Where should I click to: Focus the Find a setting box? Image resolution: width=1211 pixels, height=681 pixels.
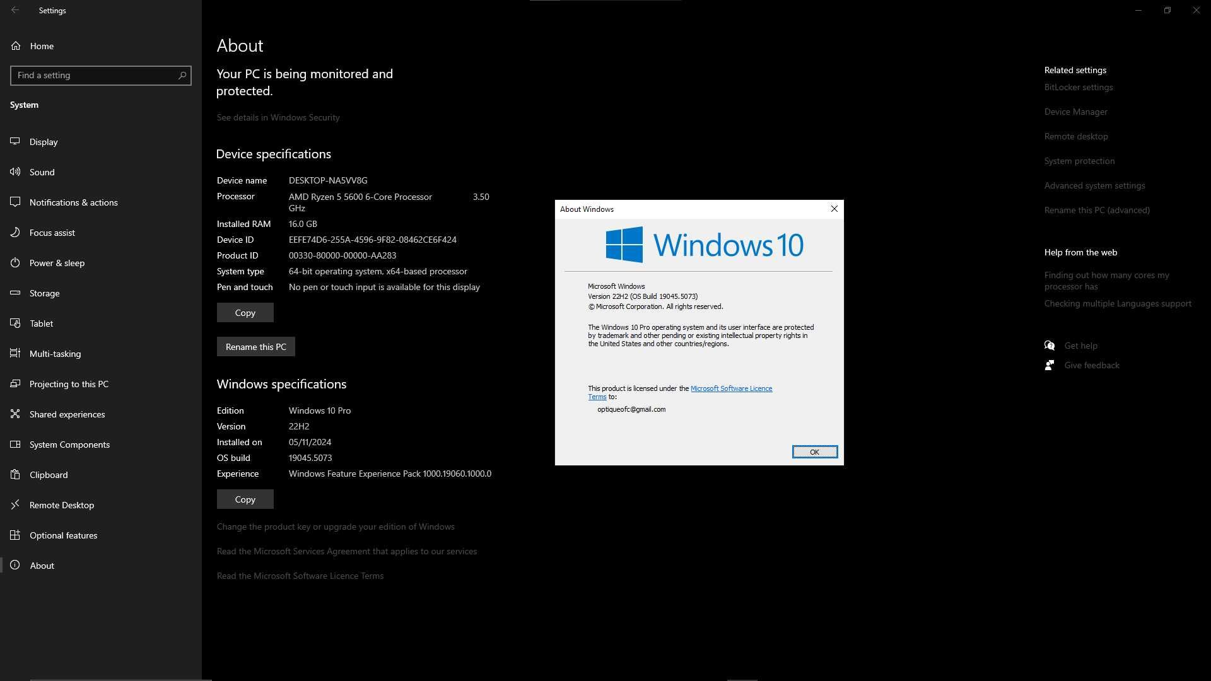[x=101, y=75]
